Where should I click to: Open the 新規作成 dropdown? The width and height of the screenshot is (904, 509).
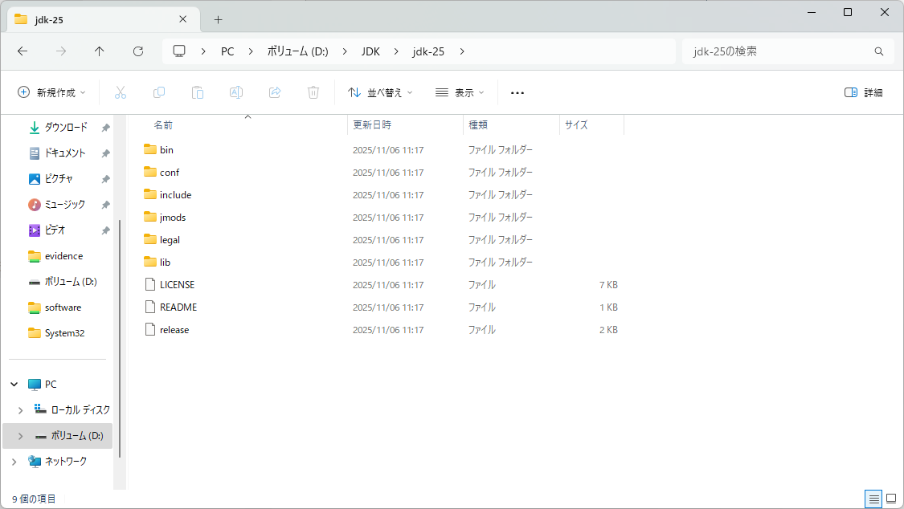point(52,92)
